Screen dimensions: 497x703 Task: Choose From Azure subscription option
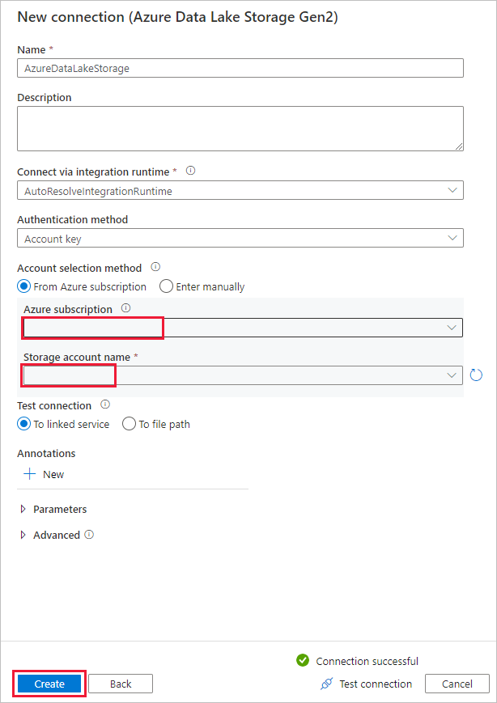[23, 286]
